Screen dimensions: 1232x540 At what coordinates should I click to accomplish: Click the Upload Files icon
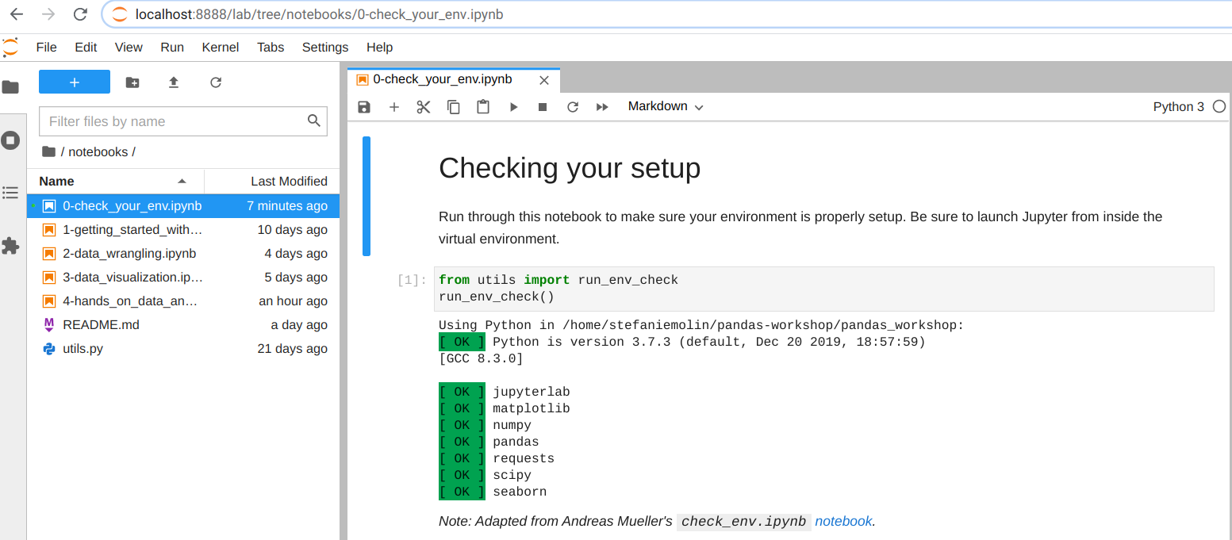point(174,82)
